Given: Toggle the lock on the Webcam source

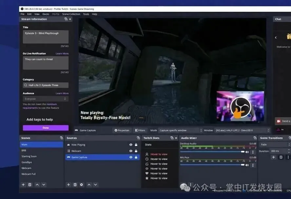Looking at the screenshot, I should click(x=136, y=151).
